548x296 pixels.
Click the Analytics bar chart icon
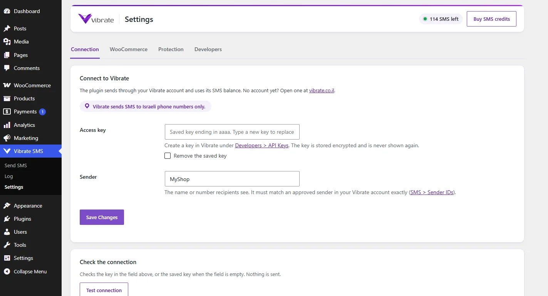point(7,125)
